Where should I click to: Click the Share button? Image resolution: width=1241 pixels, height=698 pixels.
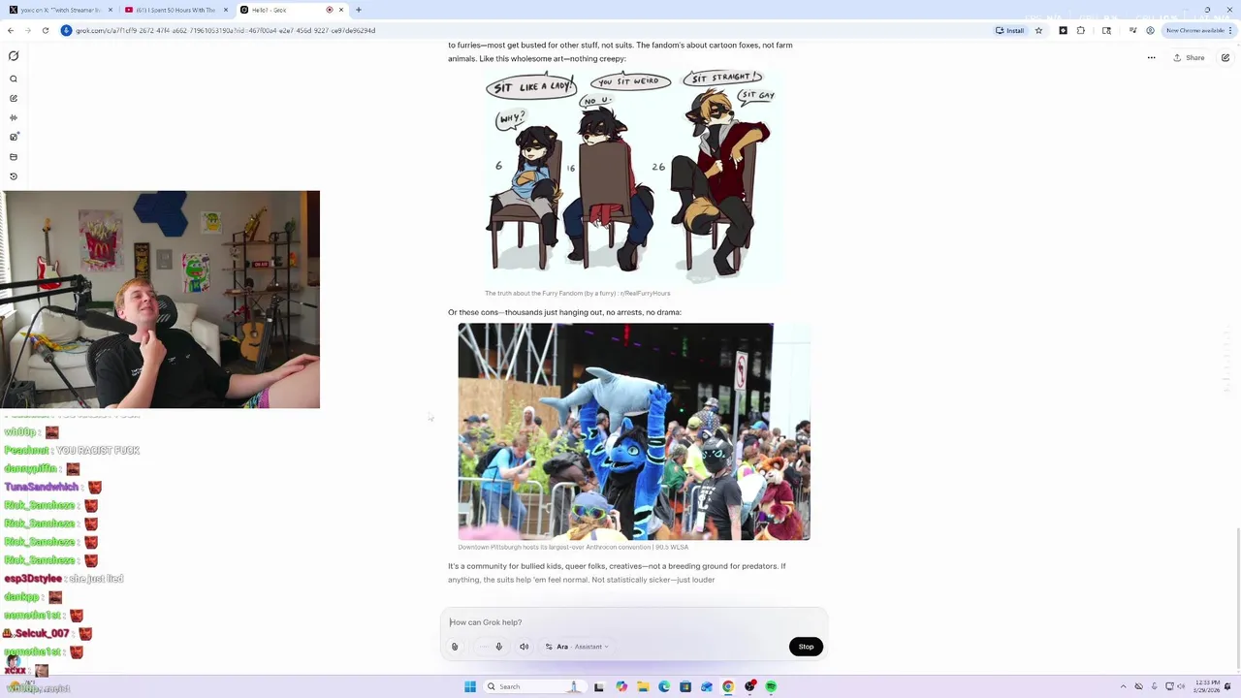coord(1189,57)
